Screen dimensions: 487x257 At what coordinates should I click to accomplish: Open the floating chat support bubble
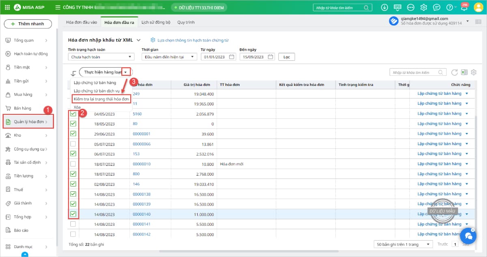[468, 236]
